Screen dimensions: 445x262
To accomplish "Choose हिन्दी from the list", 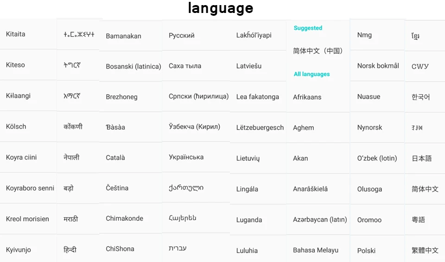I will pyautogui.click(x=70, y=250).
